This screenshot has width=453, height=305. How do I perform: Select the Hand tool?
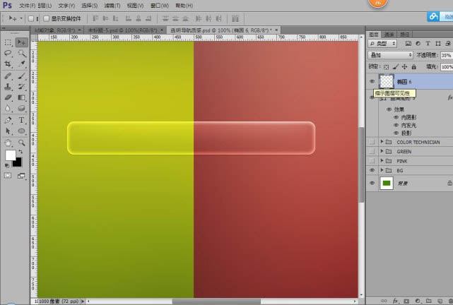[8, 143]
